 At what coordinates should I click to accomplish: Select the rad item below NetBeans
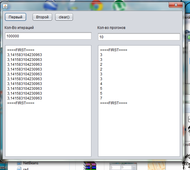pos(26,168)
